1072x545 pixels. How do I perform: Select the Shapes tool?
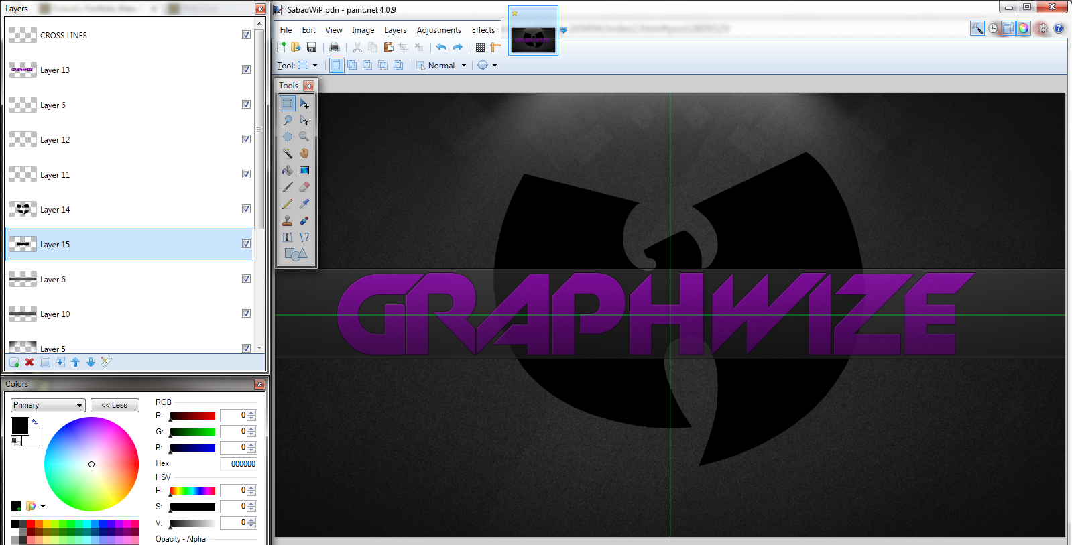[x=296, y=255]
